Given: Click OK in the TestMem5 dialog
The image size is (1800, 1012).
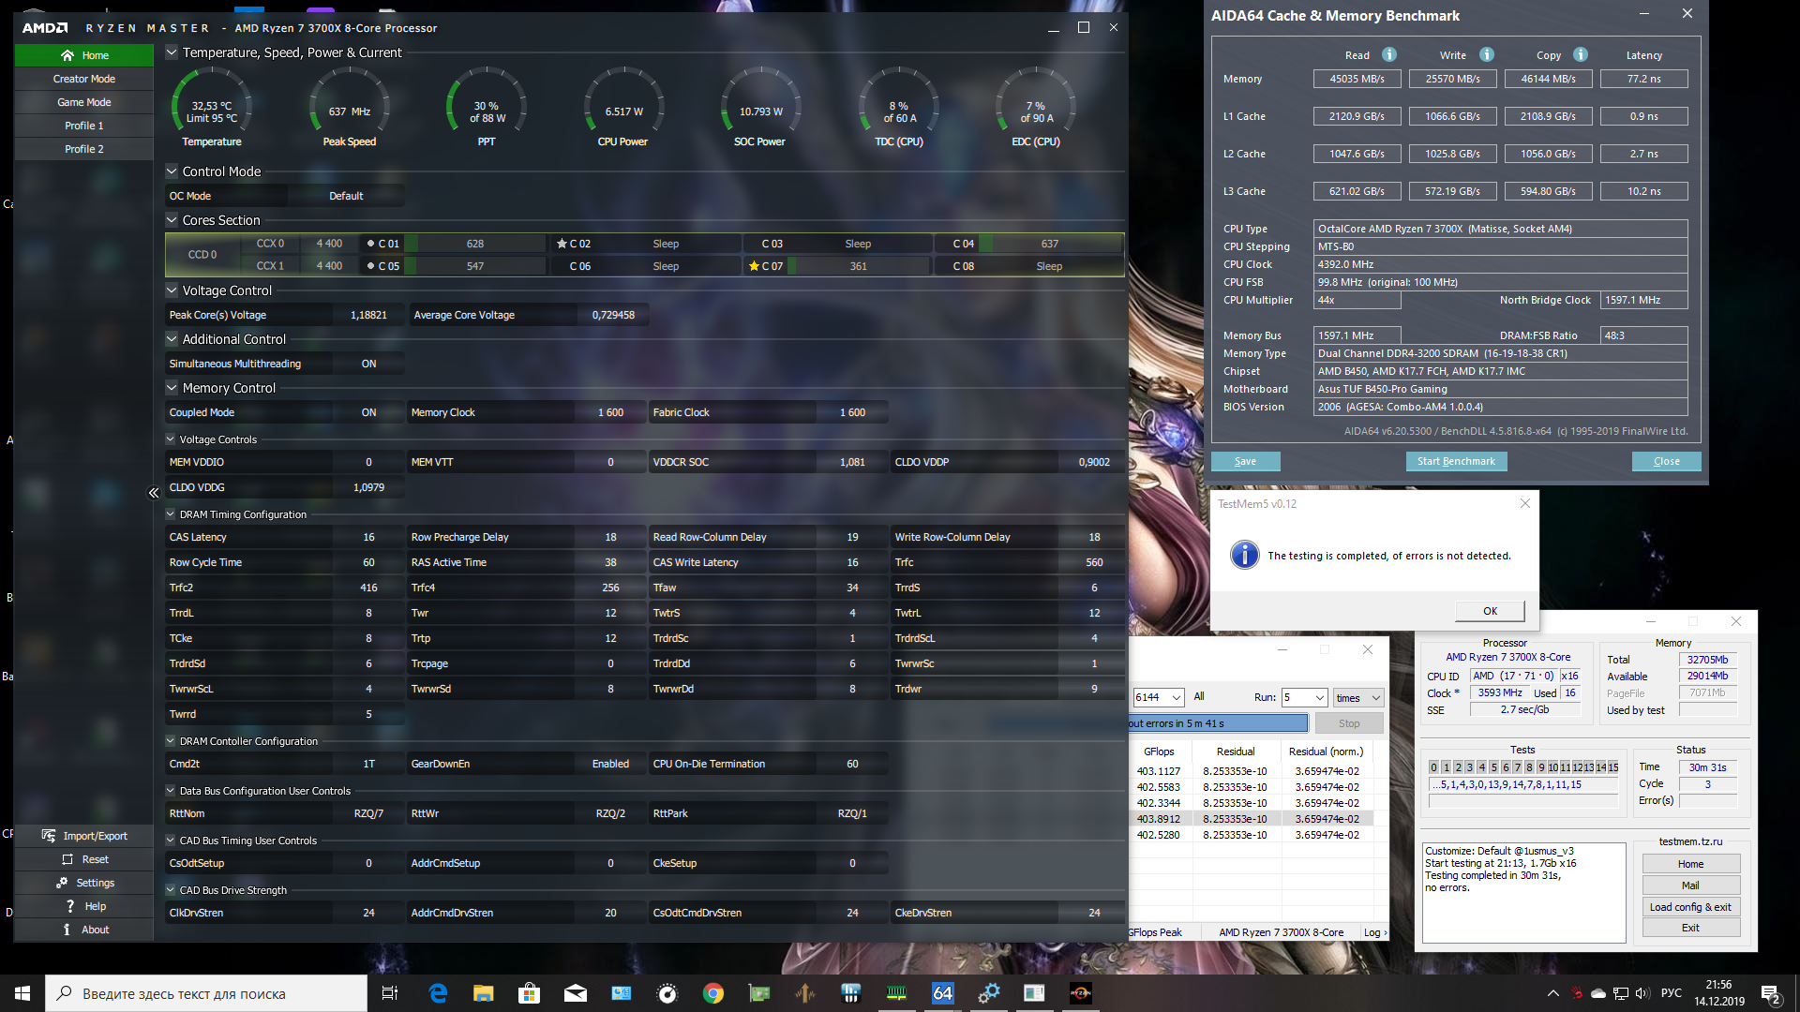Looking at the screenshot, I should pyautogui.click(x=1490, y=611).
